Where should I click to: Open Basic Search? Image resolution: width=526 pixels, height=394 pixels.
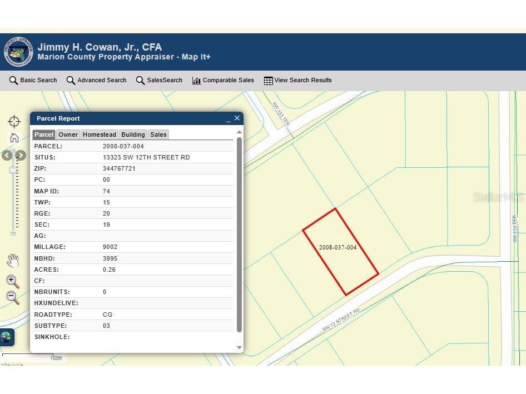coord(33,81)
